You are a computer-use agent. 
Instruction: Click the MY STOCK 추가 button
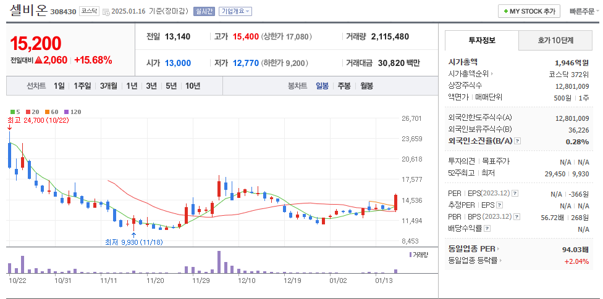tap(529, 11)
